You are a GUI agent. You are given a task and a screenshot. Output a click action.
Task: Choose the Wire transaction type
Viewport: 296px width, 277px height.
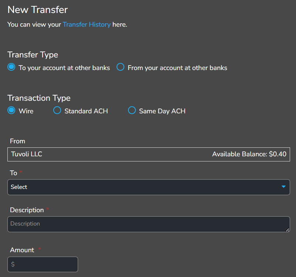11,110
